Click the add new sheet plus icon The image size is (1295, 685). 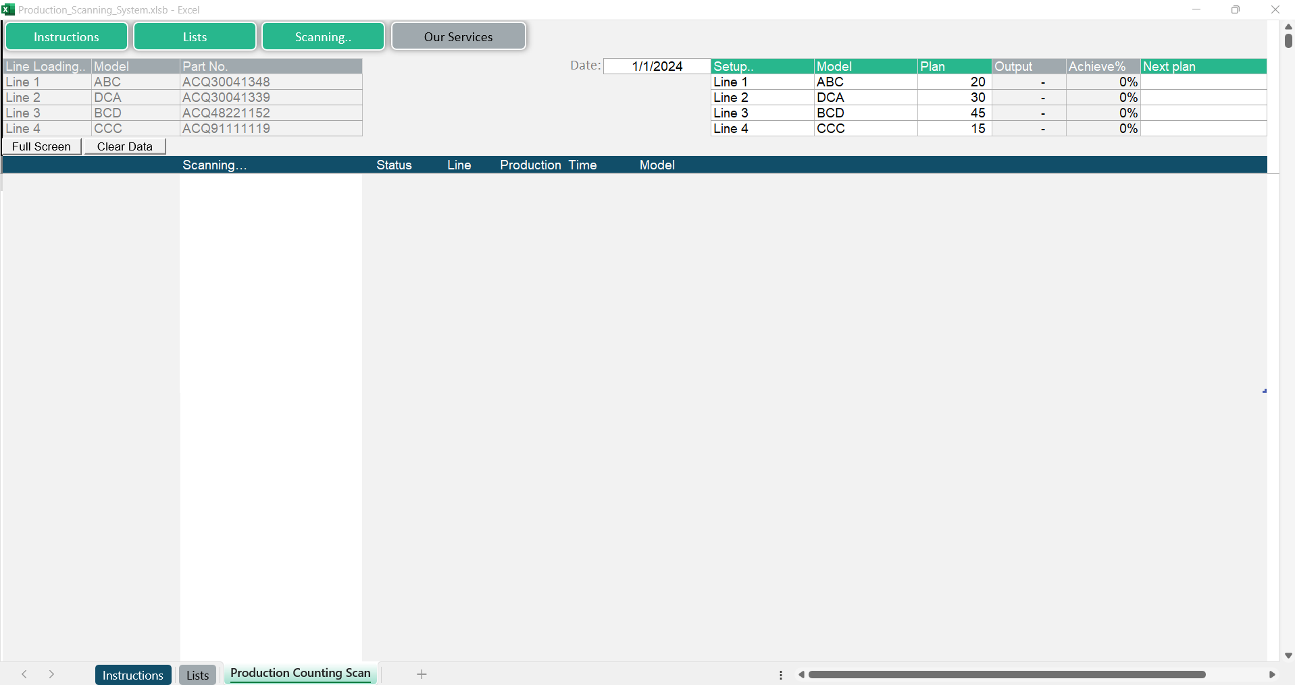pyautogui.click(x=422, y=674)
